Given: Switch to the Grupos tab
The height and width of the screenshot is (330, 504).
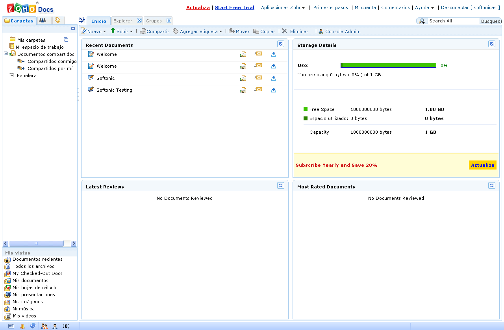Looking at the screenshot, I should point(154,21).
